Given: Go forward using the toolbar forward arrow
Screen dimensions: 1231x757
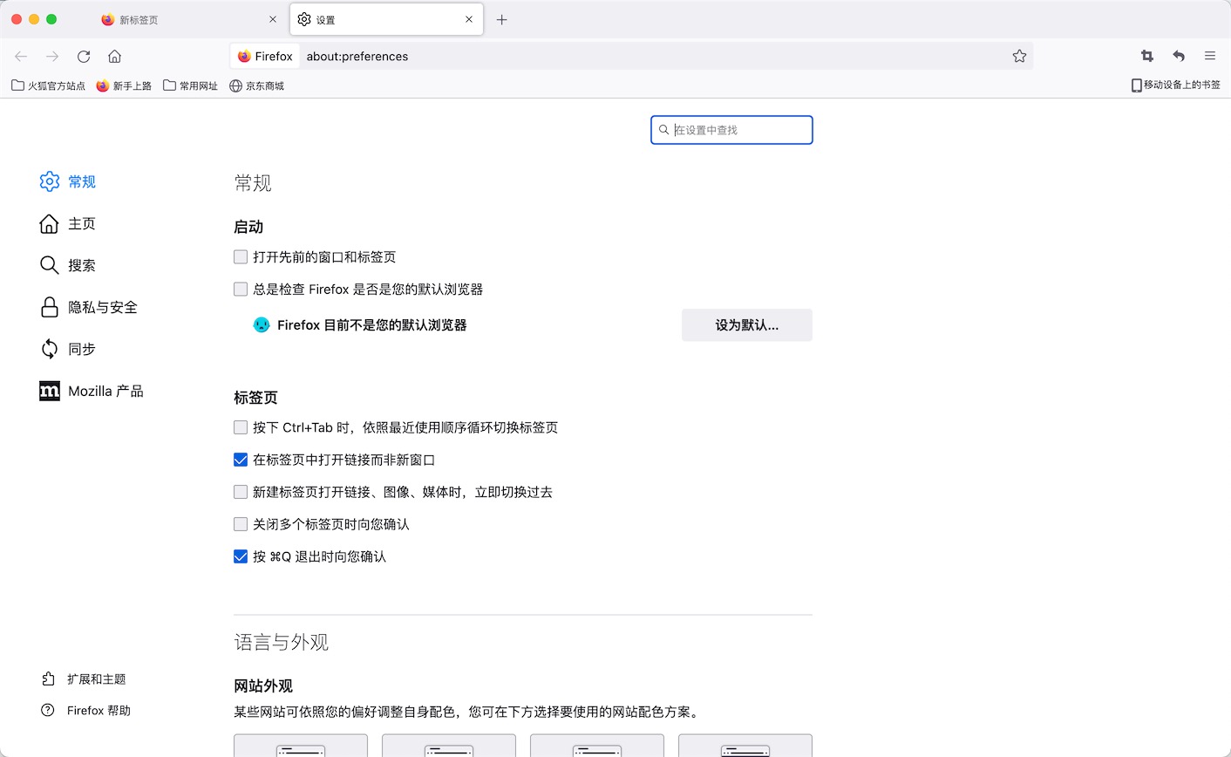Looking at the screenshot, I should point(52,56).
